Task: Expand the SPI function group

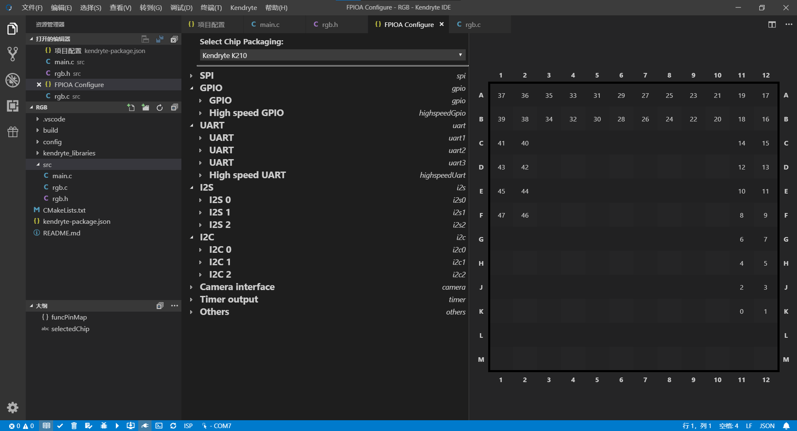Action: coord(191,76)
